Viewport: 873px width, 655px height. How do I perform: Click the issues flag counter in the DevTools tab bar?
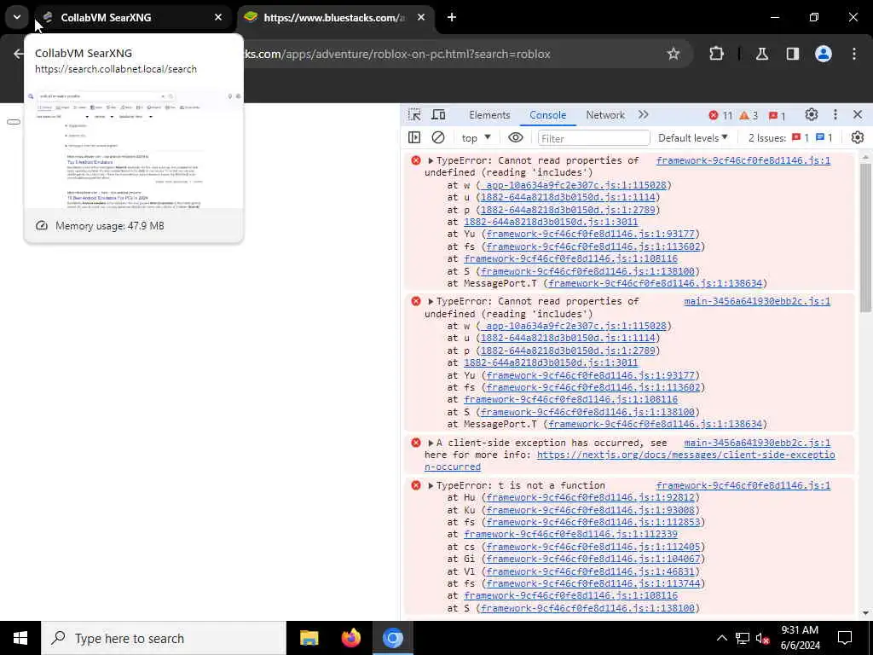pos(777,115)
